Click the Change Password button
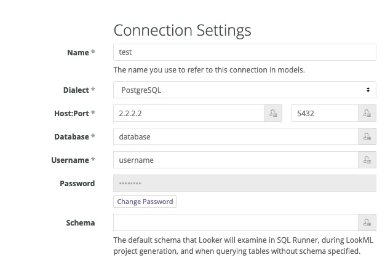 (x=145, y=202)
